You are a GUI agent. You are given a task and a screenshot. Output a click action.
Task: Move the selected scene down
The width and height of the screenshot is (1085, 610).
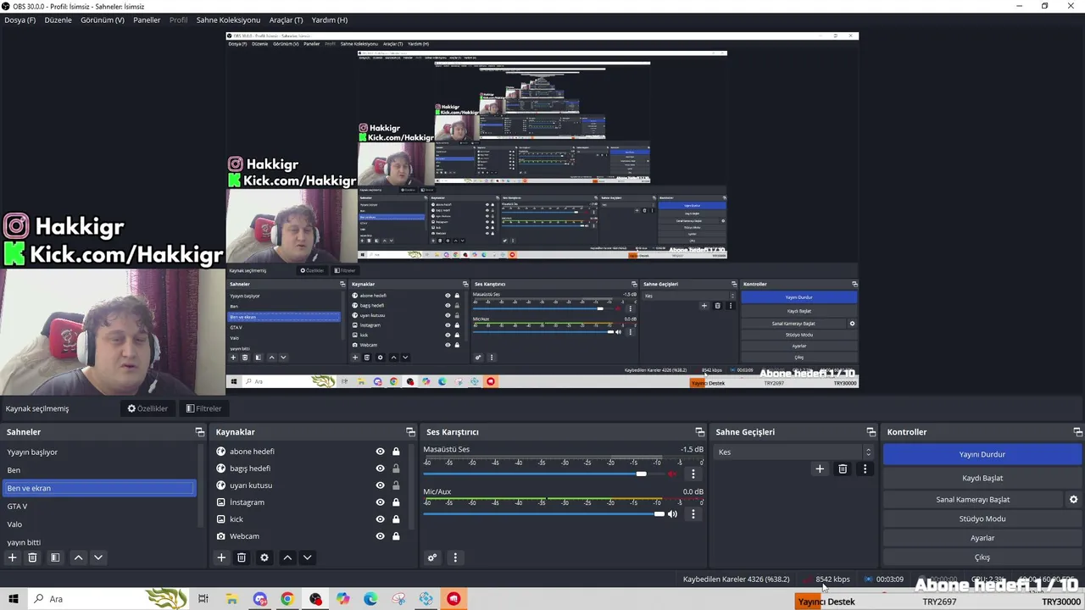pos(98,557)
